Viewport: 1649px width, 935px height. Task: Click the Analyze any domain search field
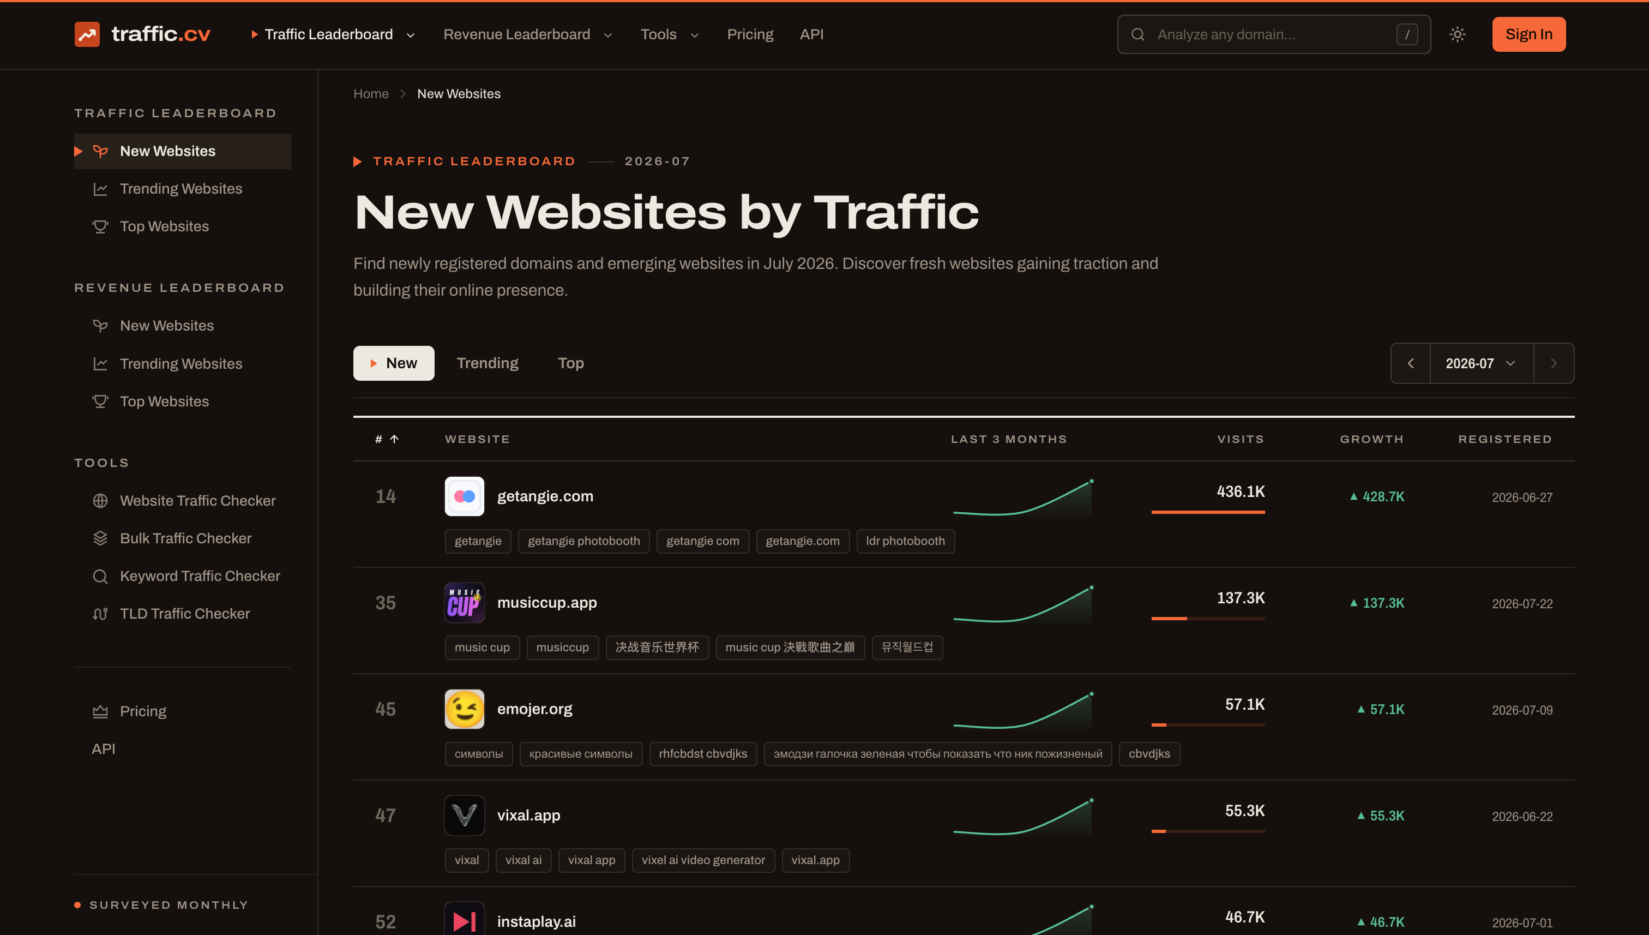(x=1273, y=34)
